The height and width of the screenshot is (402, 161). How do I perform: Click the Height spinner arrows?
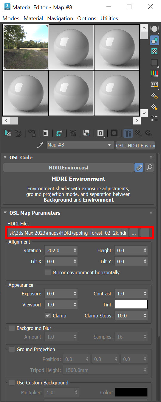pyautogui.click(x=145, y=250)
